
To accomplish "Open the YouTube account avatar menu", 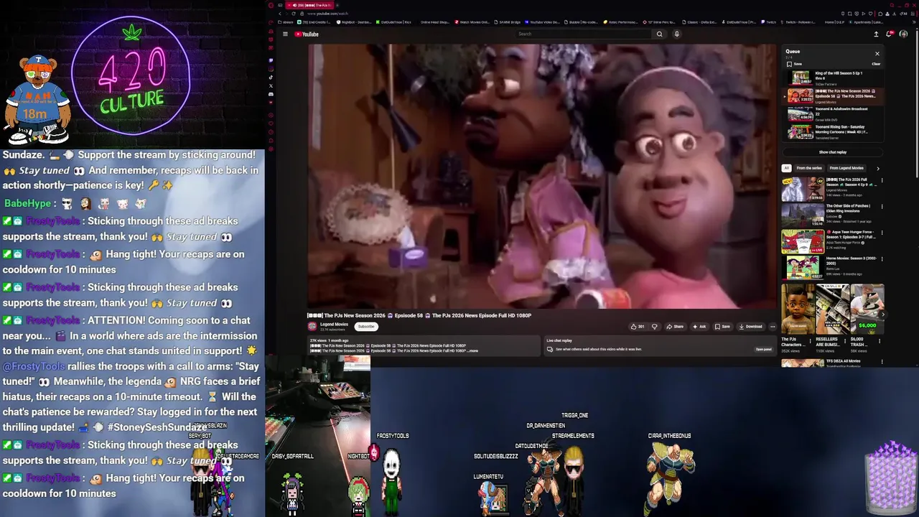I will tap(903, 34).
